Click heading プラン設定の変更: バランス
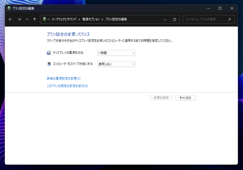The width and height of the screenshot is (243, 170). 68,34
